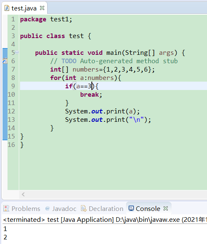Screen dimensions: 207x244
Task: Click console output line '2'
Action: coord(5,237)
